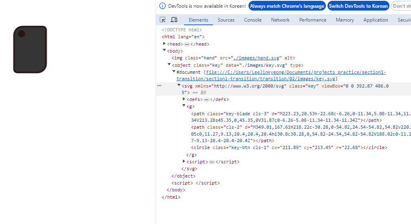Viewport: 411px width, 224px height.
Task: Select the empty script element row in body
Action: point(196,183)
